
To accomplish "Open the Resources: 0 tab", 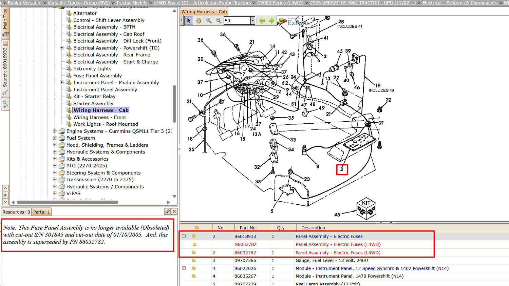I will click(16, 212).
